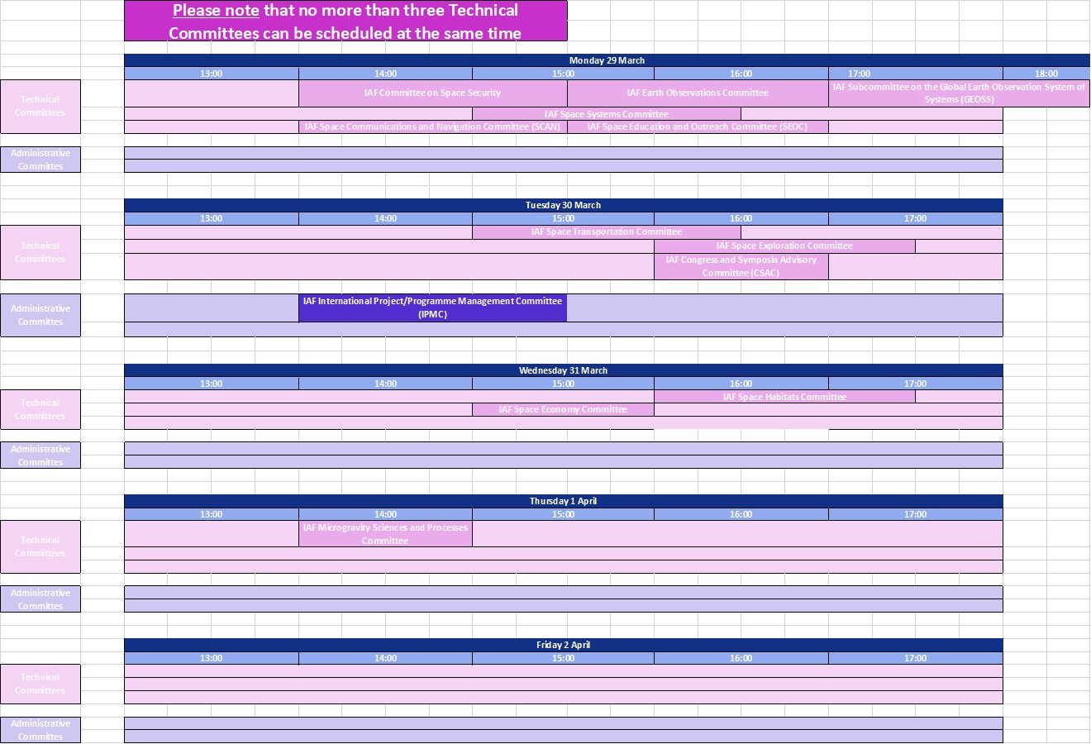This screenshot has height=744, width=1091.
Task: Select the 17:00 header under Tuesday 30 March
Action: tap(916, 218)
